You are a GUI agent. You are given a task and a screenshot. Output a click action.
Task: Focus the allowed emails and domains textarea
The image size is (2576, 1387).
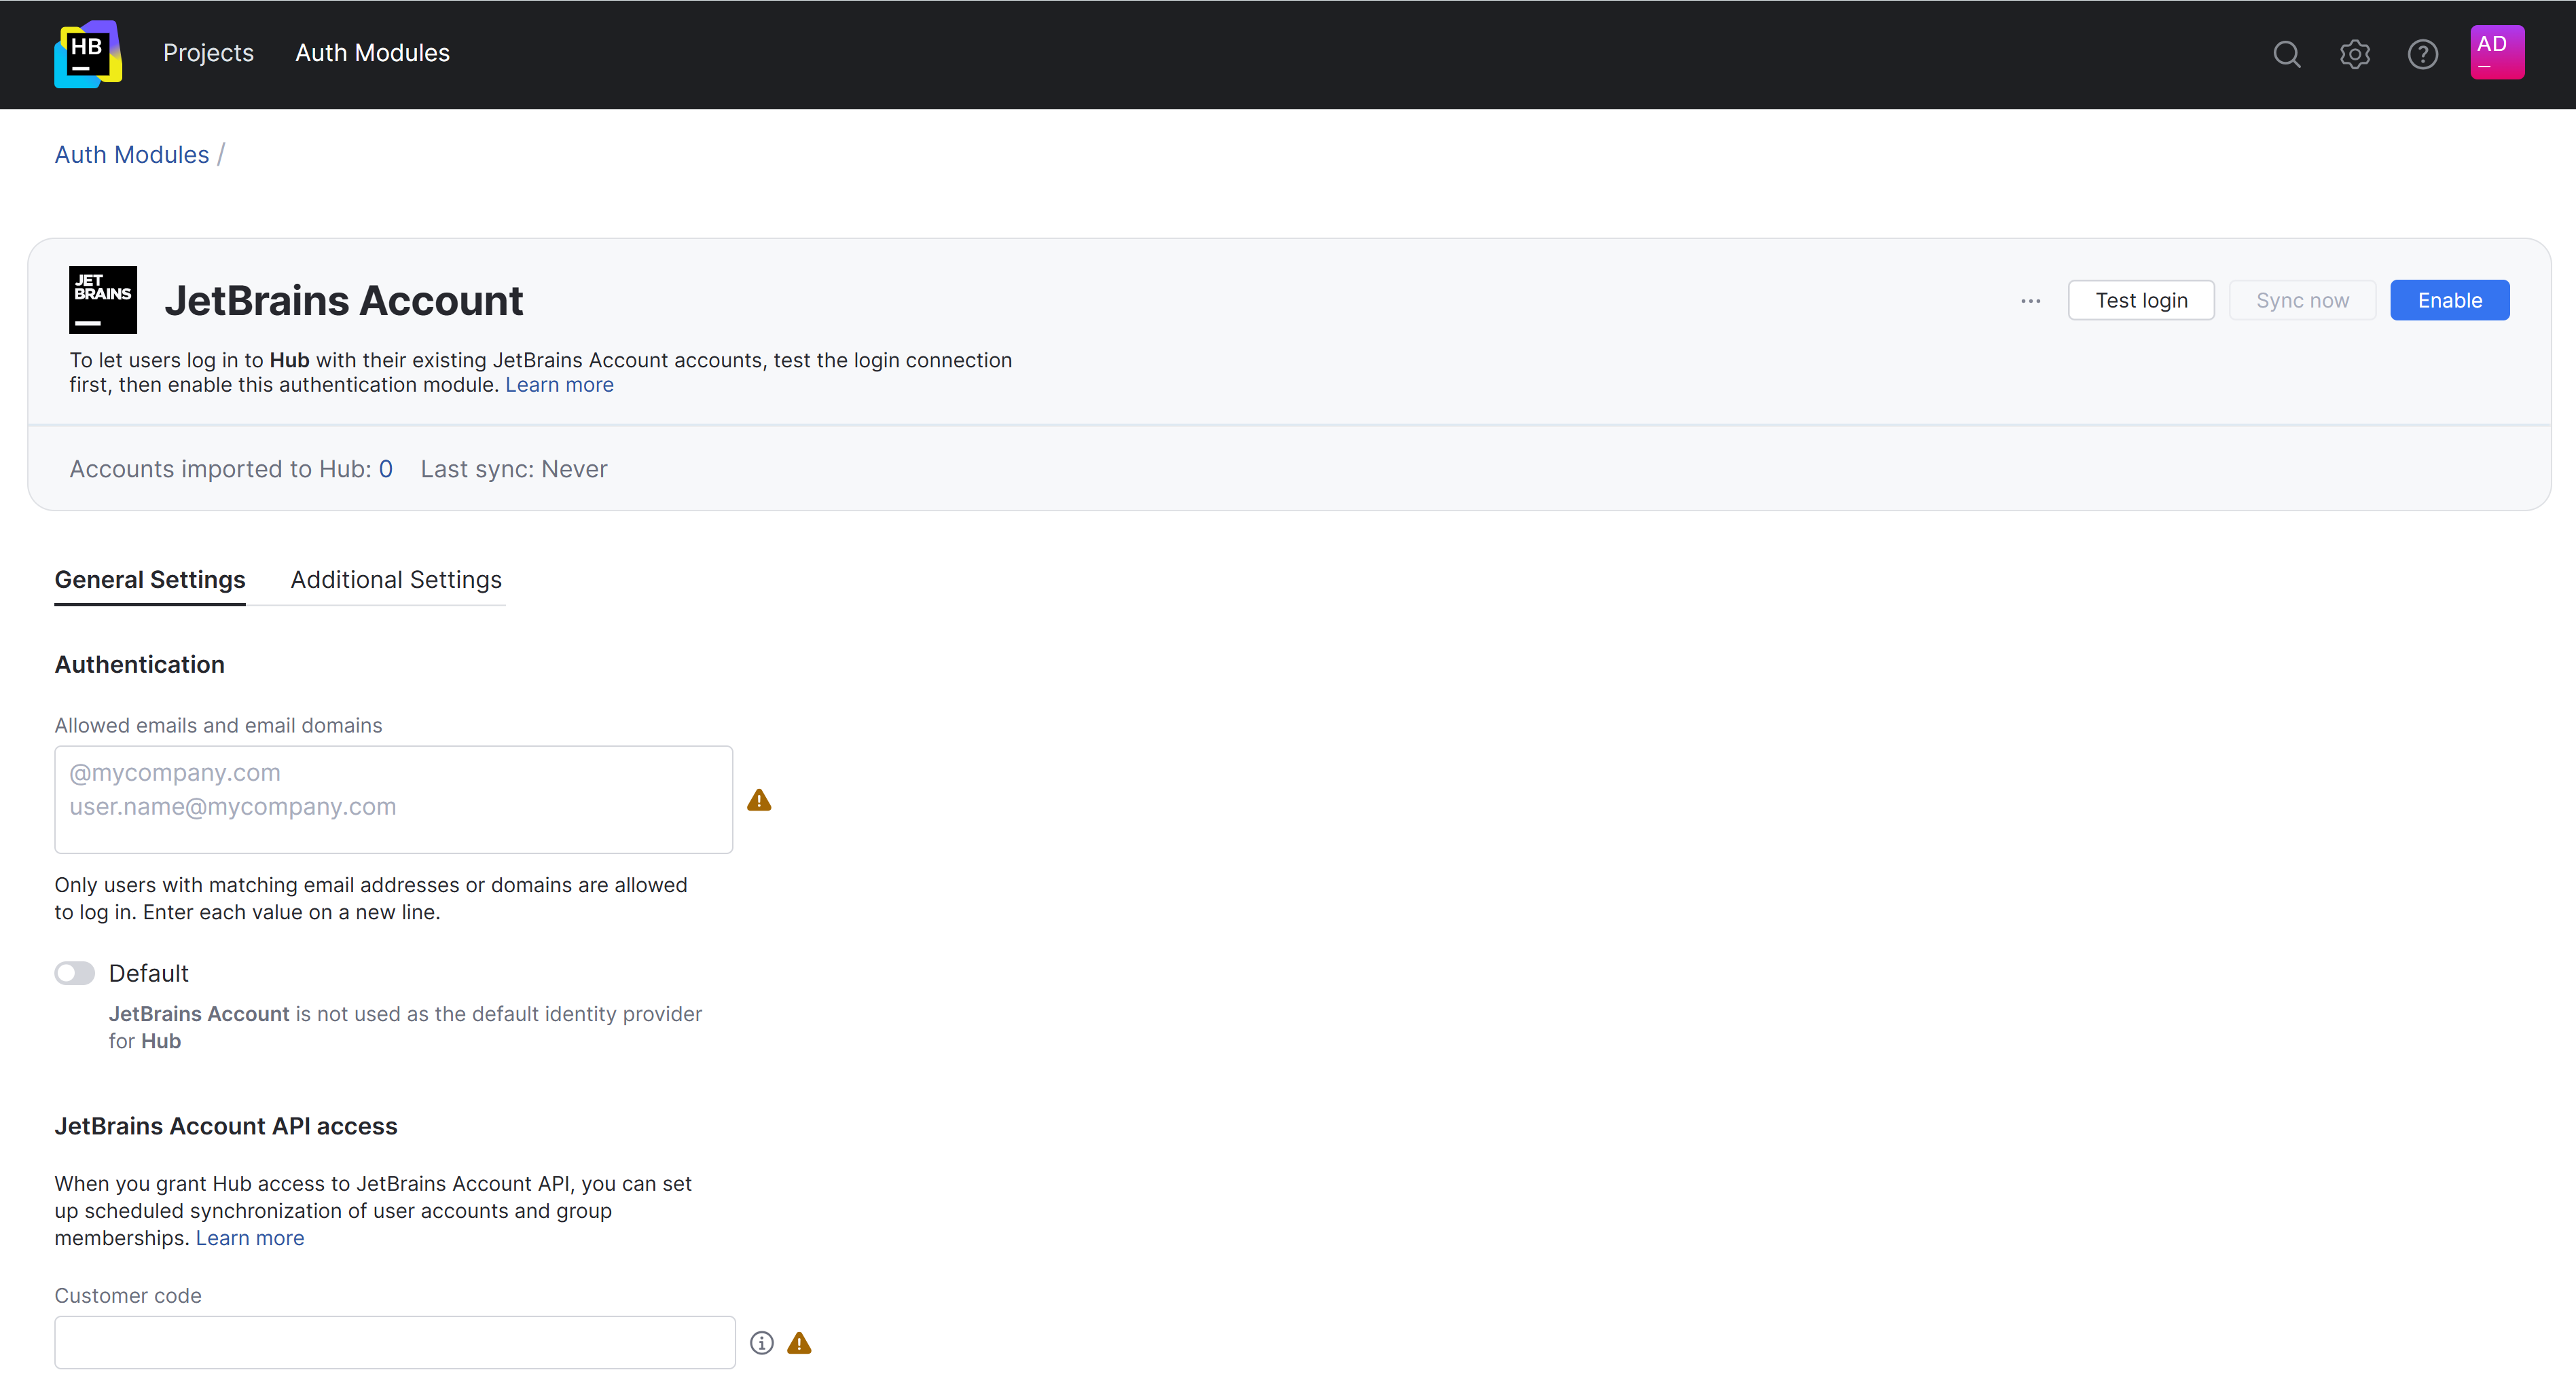coord(393,800)
